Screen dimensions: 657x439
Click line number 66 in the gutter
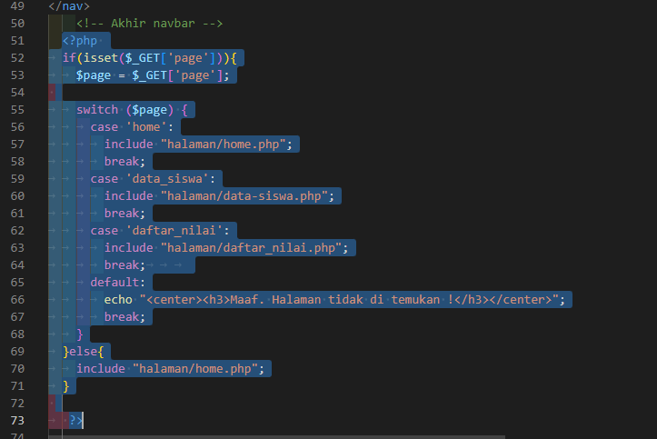pos(17,300)
